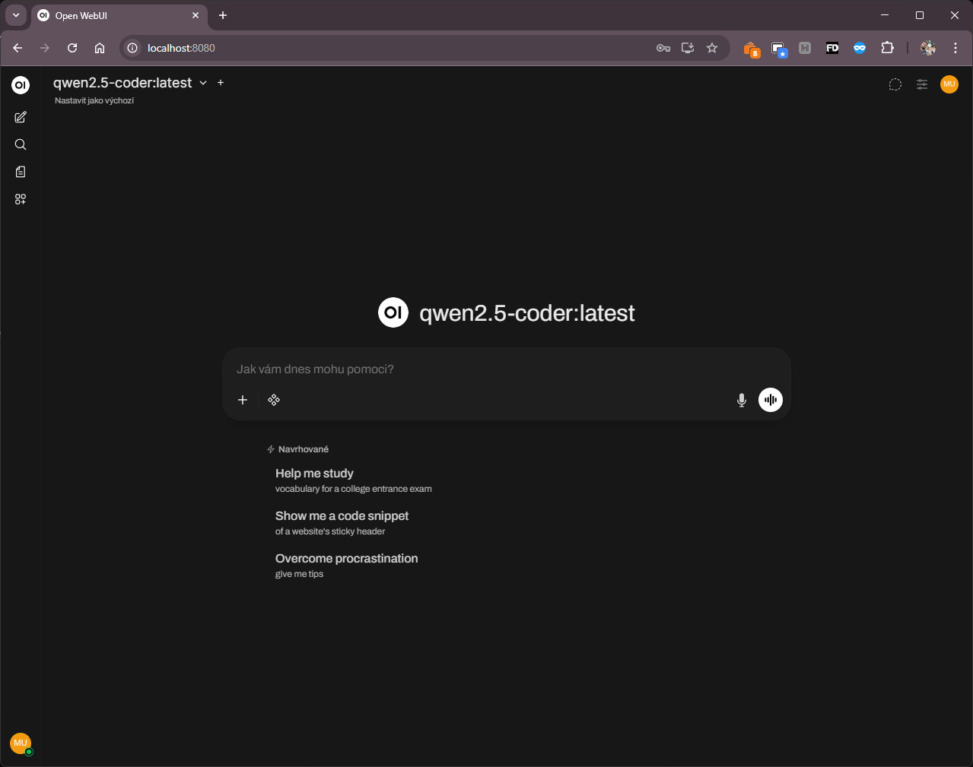Bookmark this page with the star icon
Screen dimensions: 973x767
[x=711, y=48]
